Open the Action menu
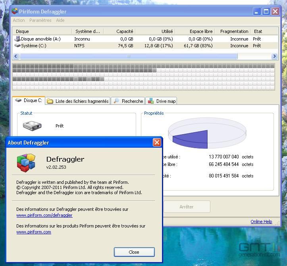287x266 pixels. [19, 20]
